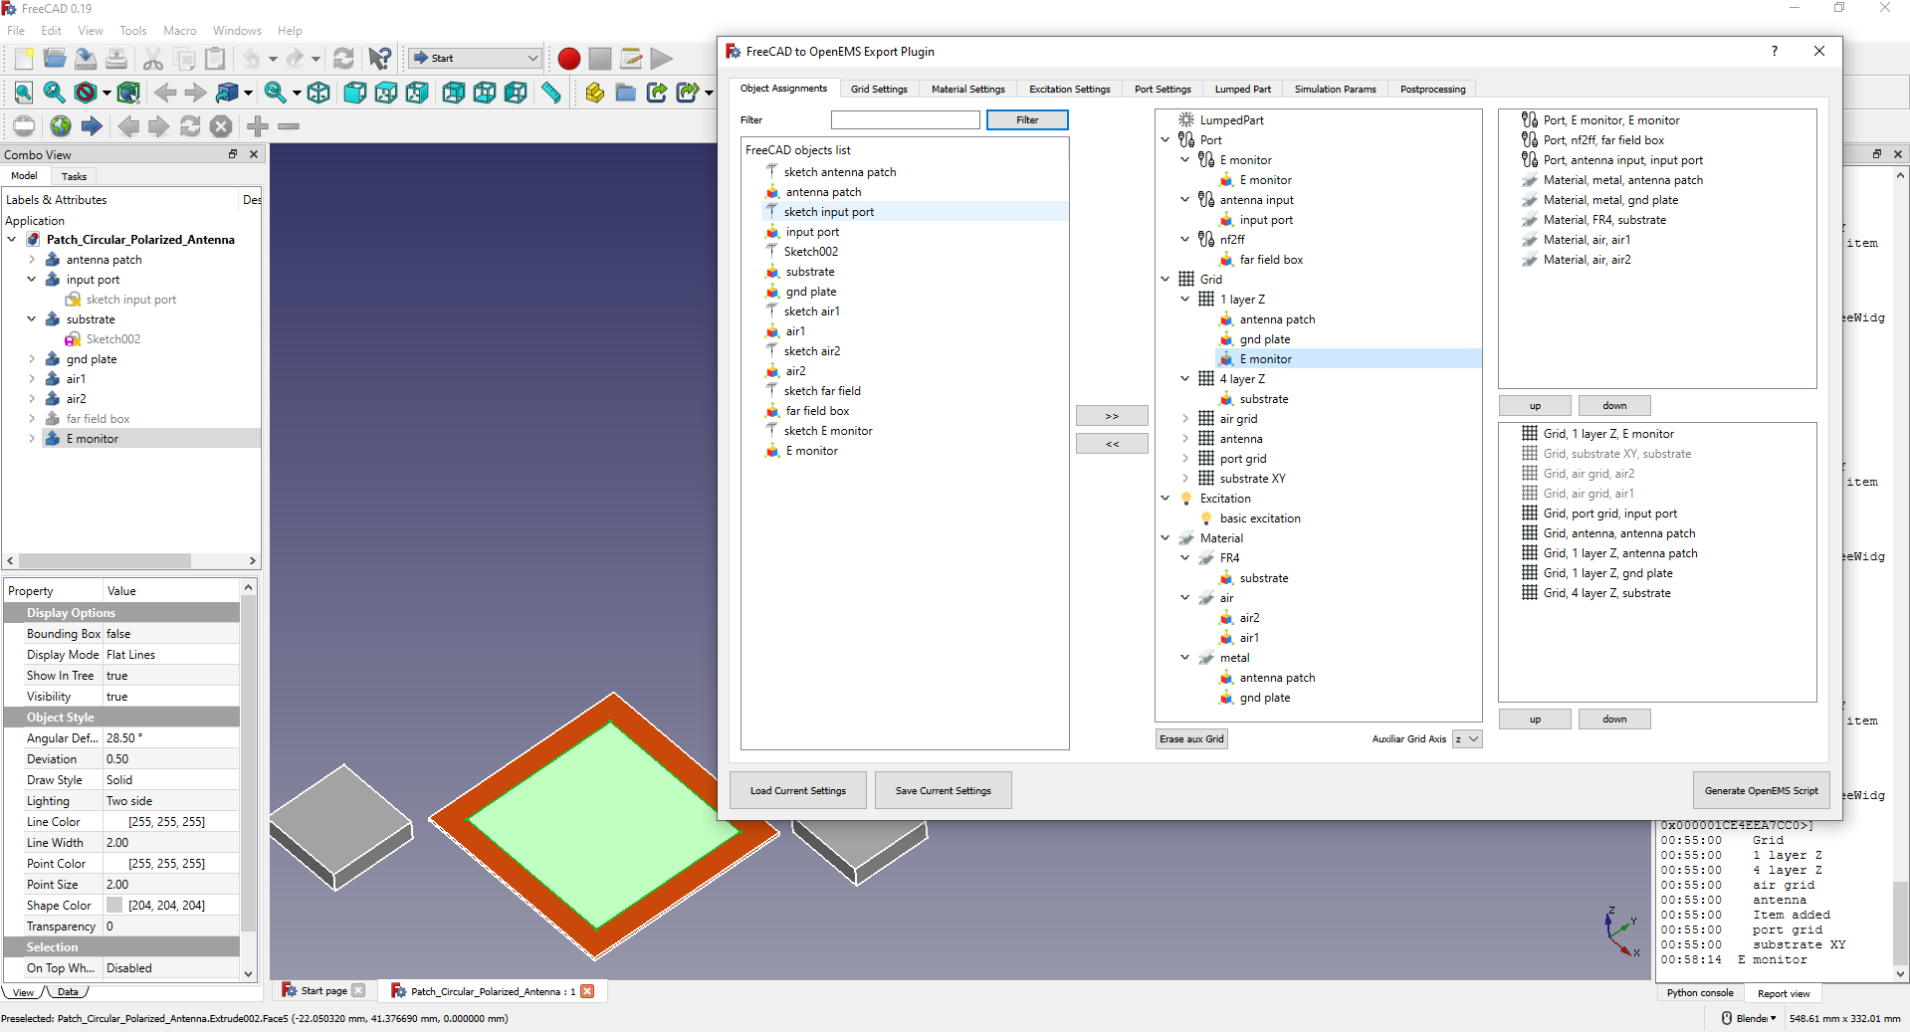This screenshot has height=1032, width=1910.
Task: Open the Macros dialog notepad icon
Action: (x=631, y=59)
